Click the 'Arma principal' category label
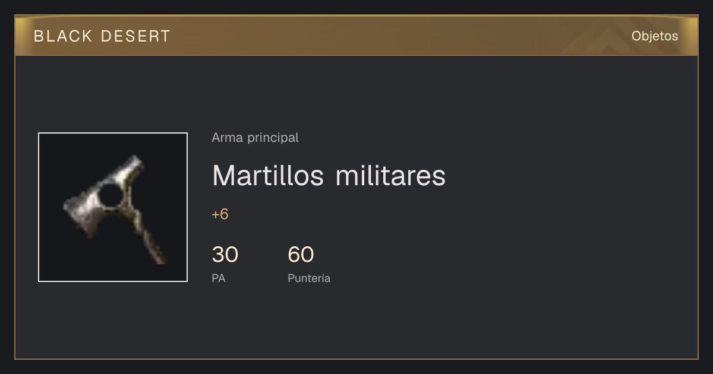 pyautogui.click(x=255, y=138)
